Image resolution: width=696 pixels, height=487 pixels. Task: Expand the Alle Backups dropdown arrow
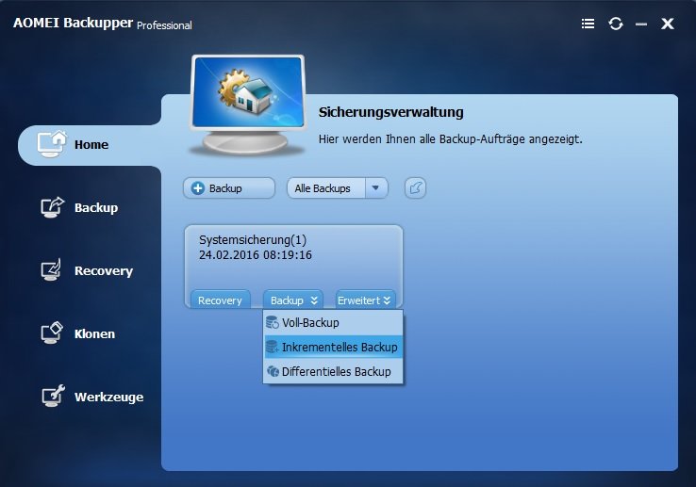[x=376, y=188]
